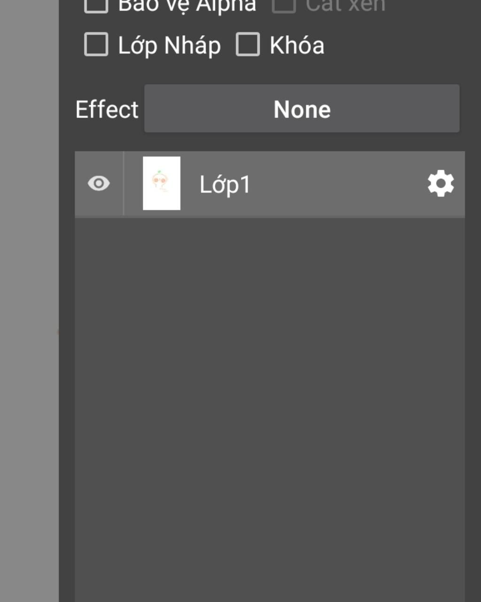Click the Effect label

coord(107,110)
